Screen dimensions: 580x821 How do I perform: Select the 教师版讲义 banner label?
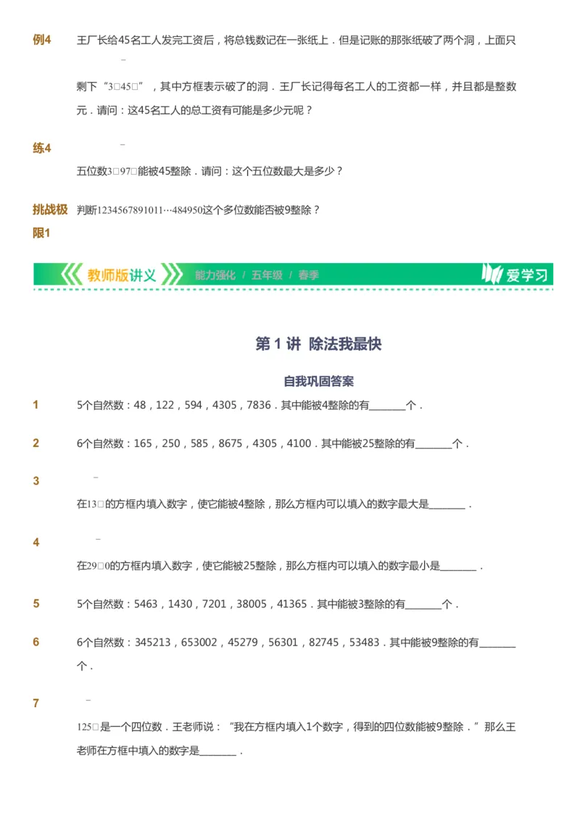point(119,275)
